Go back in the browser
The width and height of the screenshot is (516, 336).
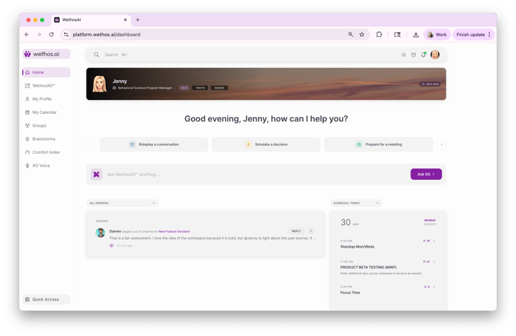(27, 35)
